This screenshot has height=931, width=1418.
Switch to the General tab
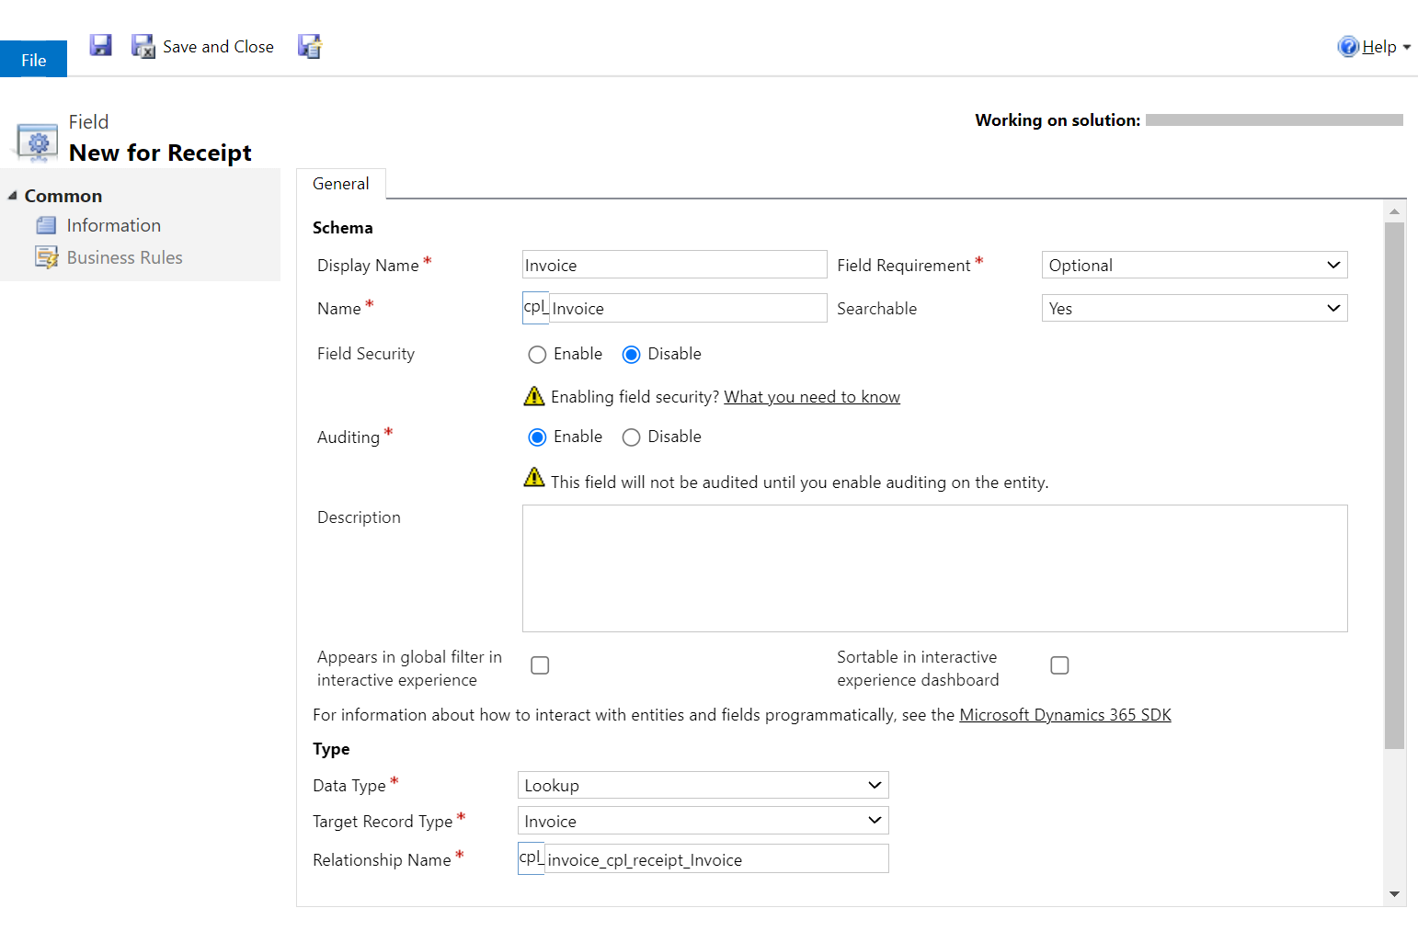click(x=340, y=184)
